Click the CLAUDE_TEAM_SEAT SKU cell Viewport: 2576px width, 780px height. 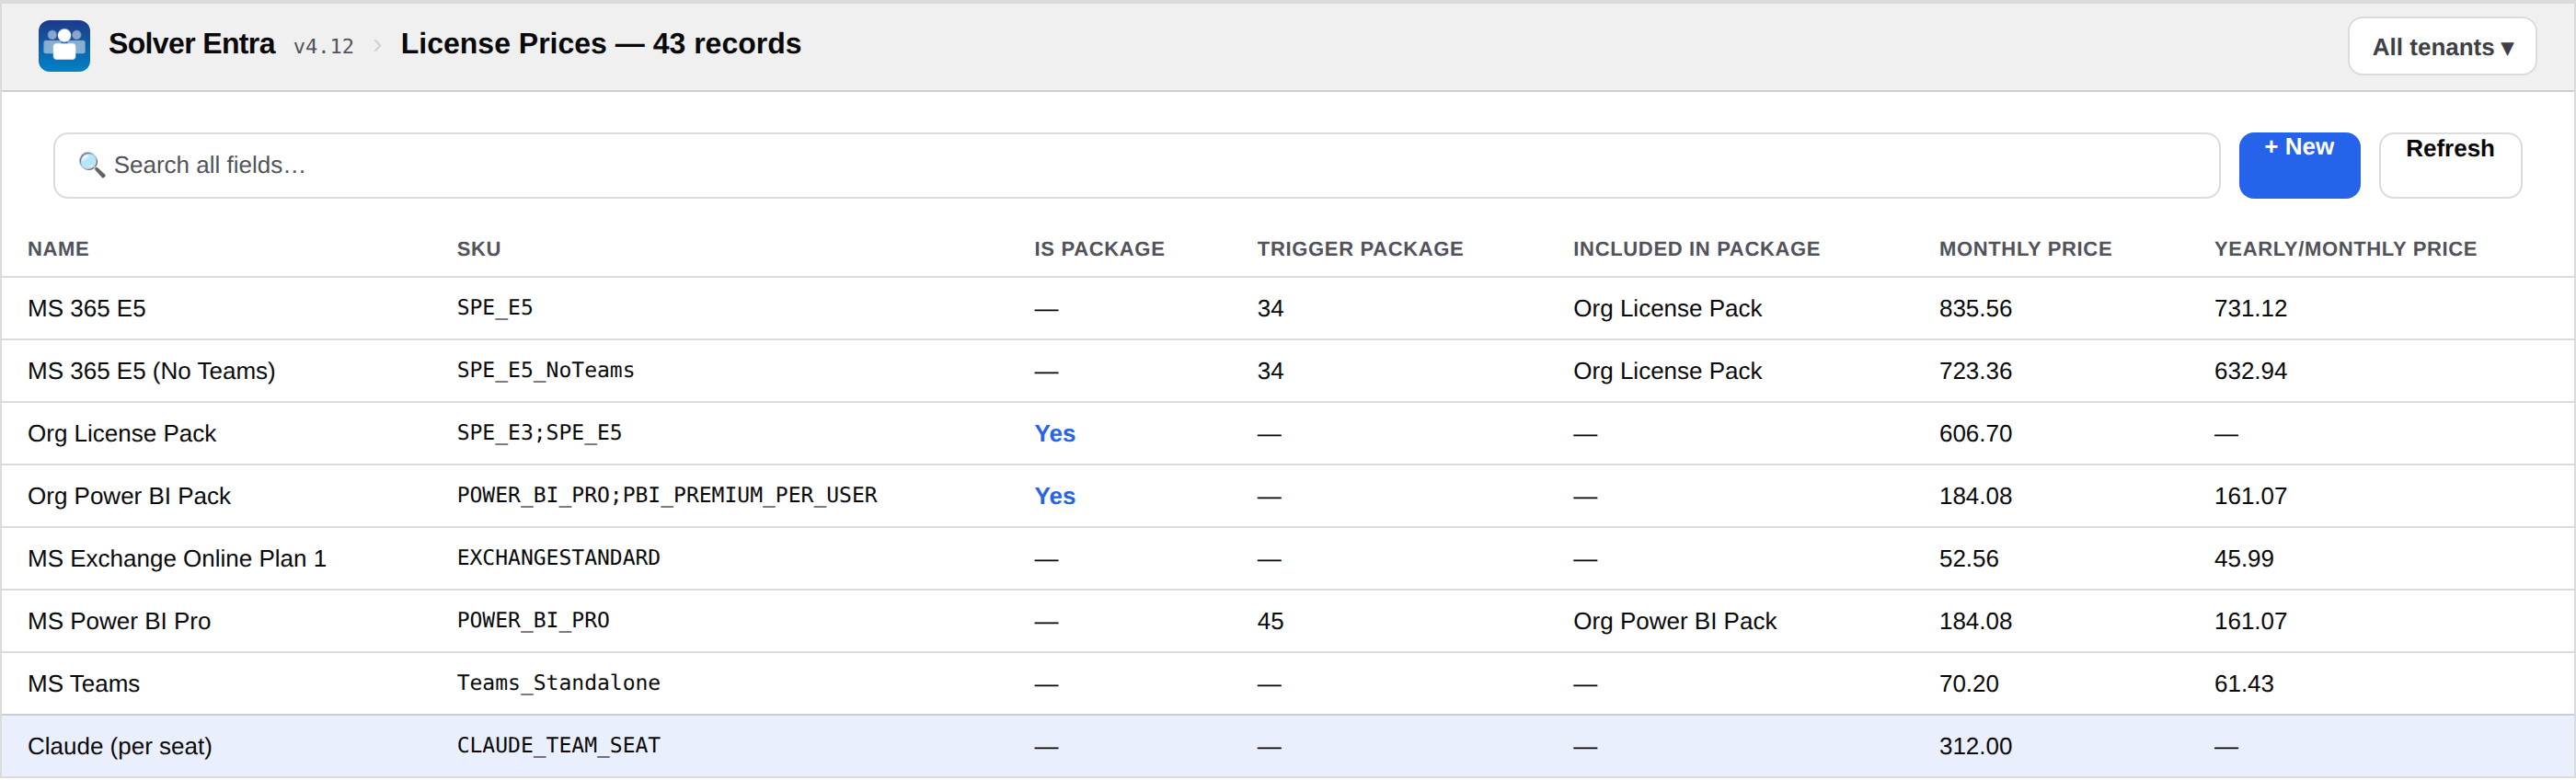(558, 746)
